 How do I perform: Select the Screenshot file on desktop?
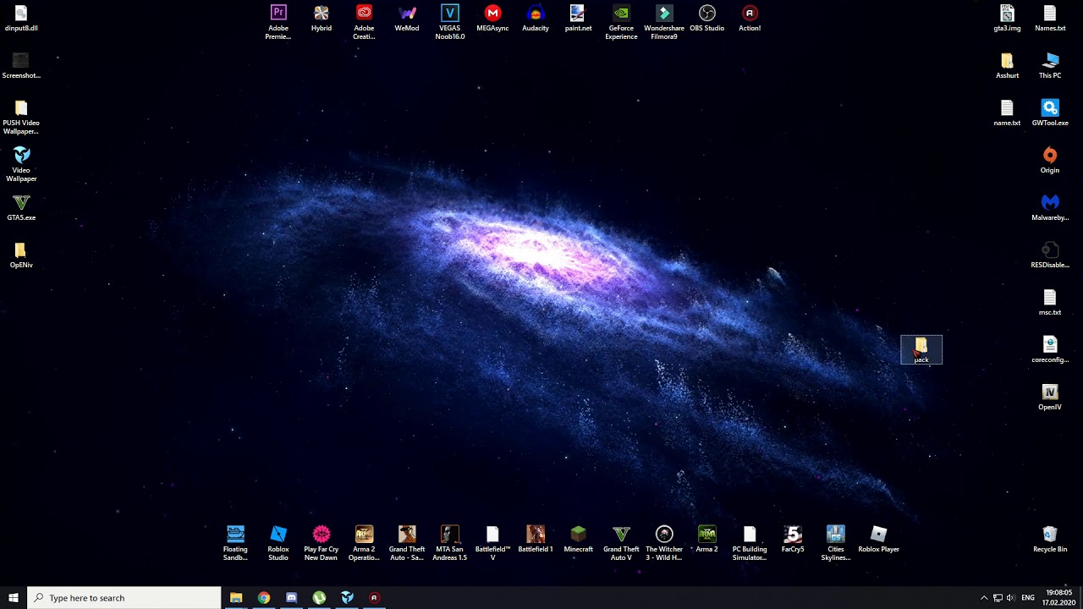click(21, 66)
